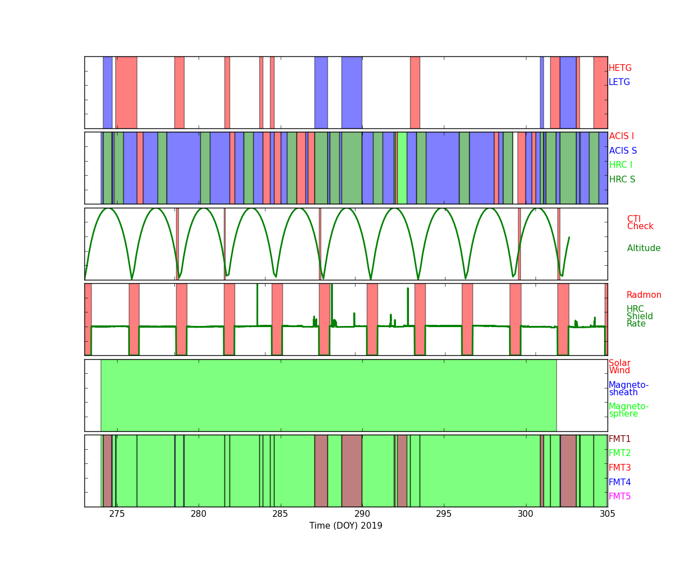Select the FMT1 legend label
Image resolution: width=675 pixels, height=563 pixels.
pos(619,439)
